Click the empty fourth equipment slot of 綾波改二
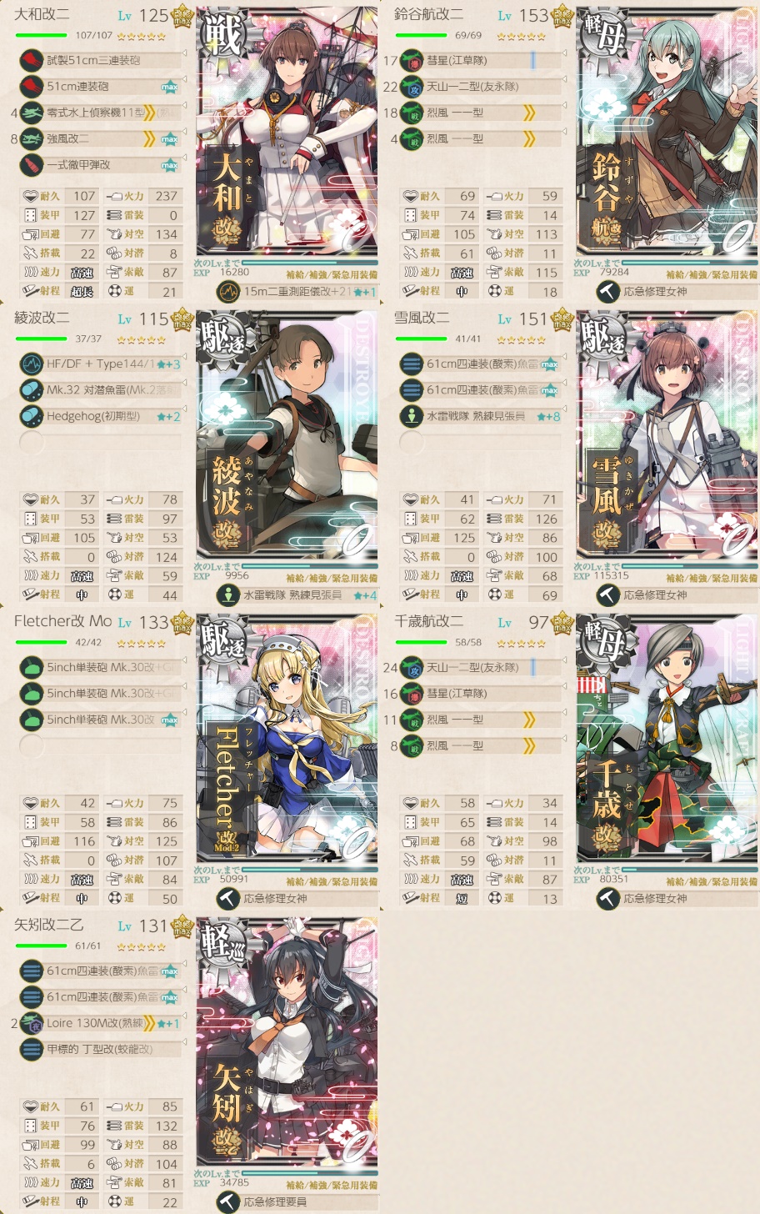This screenshot has width=760, height=1214. [100, 442]
